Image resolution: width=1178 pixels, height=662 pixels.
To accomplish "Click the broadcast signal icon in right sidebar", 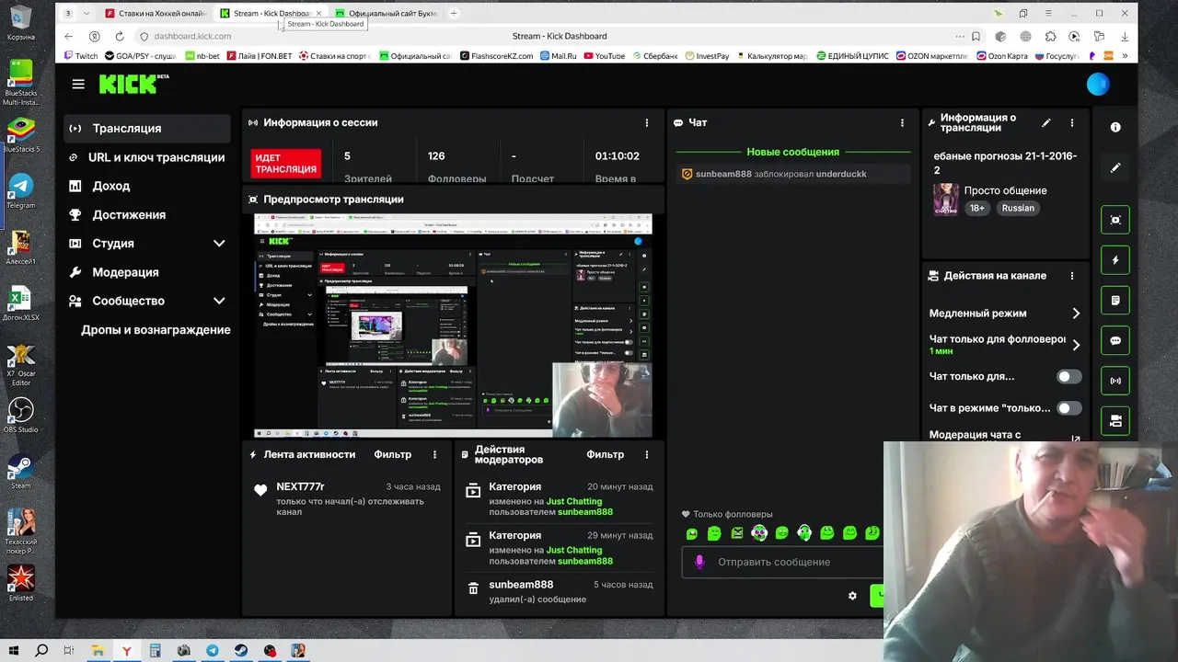I will click(x=1115, y=381).
